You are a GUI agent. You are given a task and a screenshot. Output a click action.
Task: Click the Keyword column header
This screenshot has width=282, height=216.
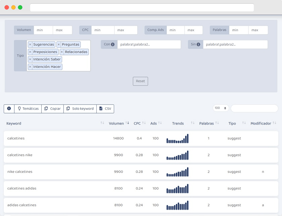click(14, 124)
